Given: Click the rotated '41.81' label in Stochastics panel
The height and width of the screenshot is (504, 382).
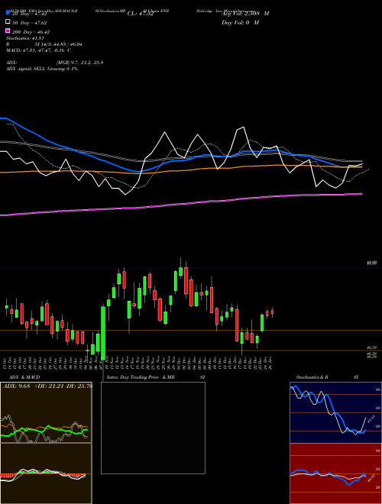Looking at the screenshot, I should click(x=371, y=420).
